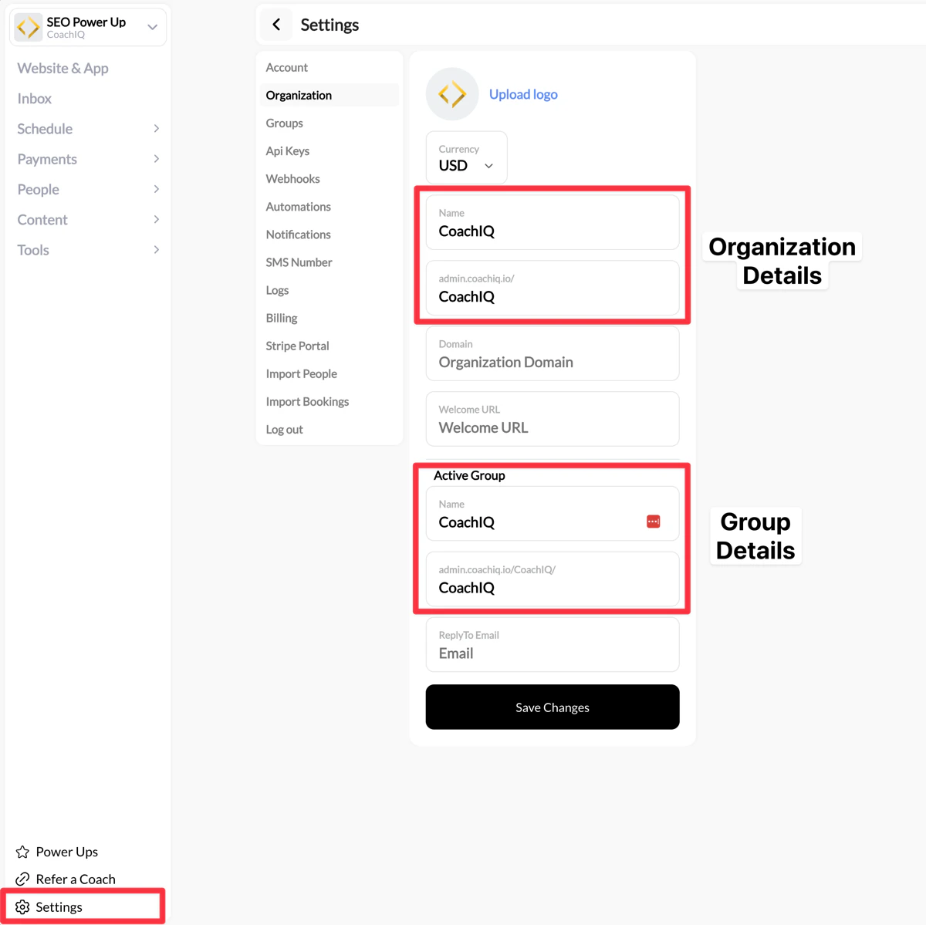Click the SEO Power Up workspace logo icon
926x925 pixels.
pyautogui.click(x=29, y=27)
